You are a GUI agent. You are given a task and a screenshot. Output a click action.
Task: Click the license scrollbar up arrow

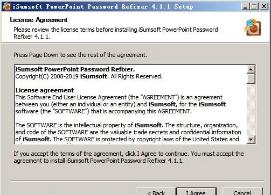click(x=251, y=69)
